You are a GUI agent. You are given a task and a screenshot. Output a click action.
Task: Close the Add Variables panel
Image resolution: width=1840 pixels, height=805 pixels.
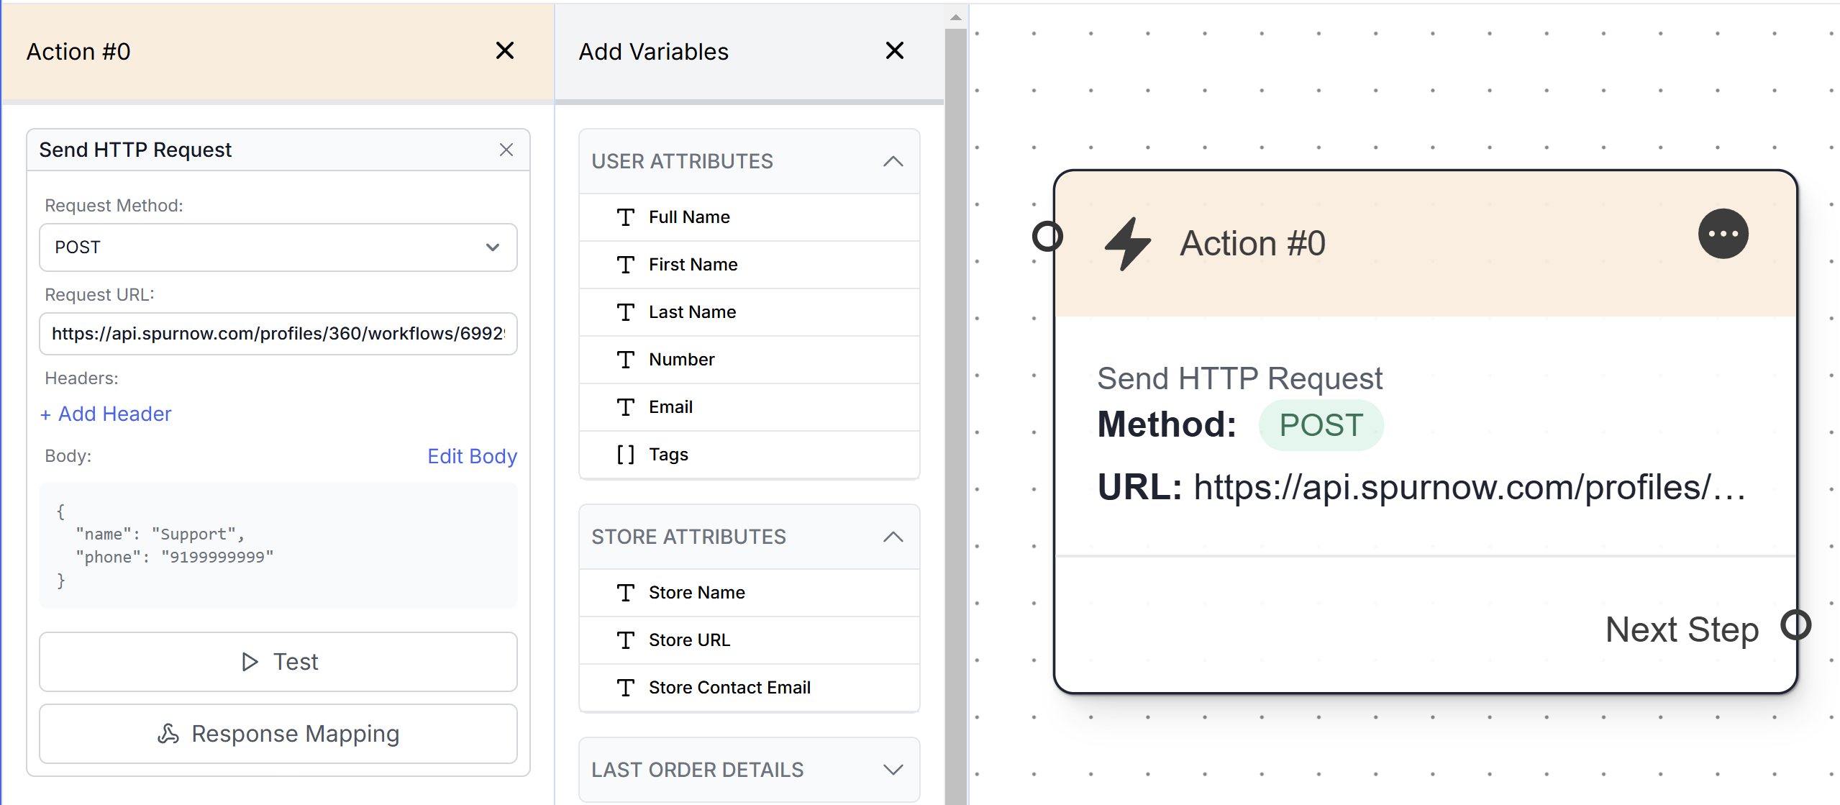click(894, 51)
